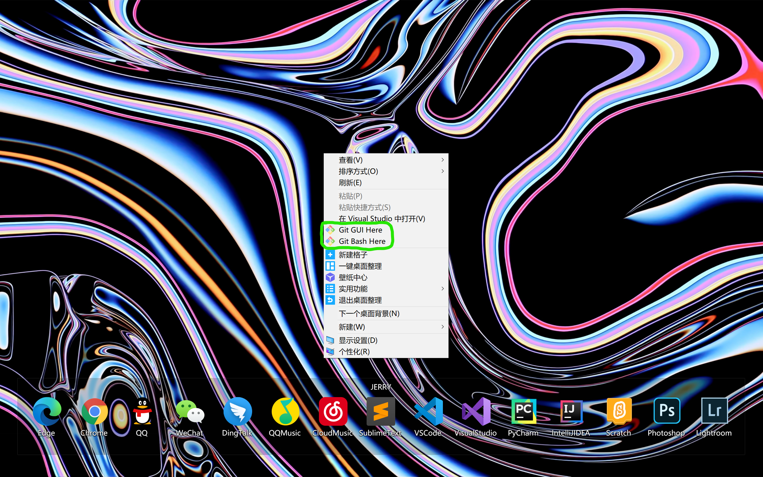
Task: Open 显示设置(D) from the menu
Action: (x=386, y=340)
